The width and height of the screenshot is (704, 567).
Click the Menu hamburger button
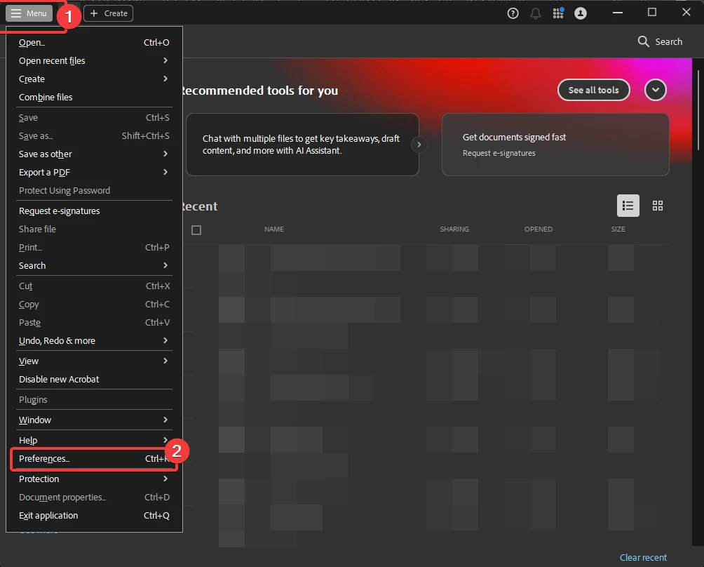click(29, 13)
